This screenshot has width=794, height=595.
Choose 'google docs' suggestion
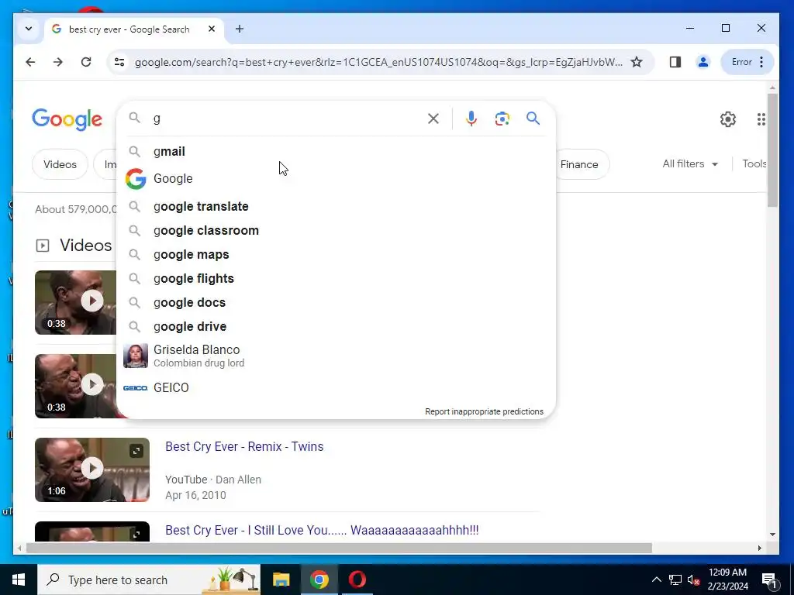(336, 303)
